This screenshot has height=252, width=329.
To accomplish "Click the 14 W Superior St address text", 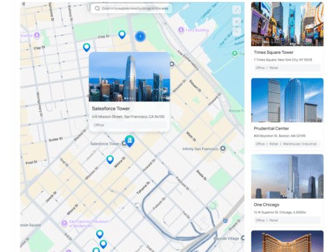I will (280, 213).
